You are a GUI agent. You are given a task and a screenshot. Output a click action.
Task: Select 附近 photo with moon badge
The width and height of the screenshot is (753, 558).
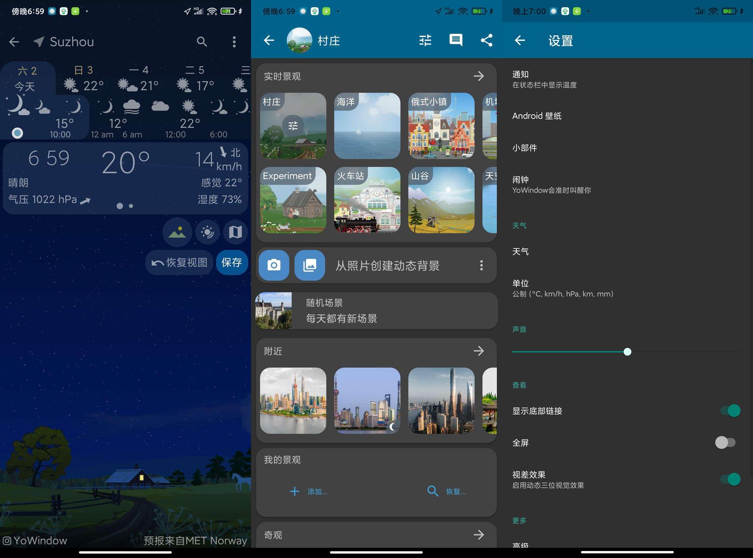367,401
